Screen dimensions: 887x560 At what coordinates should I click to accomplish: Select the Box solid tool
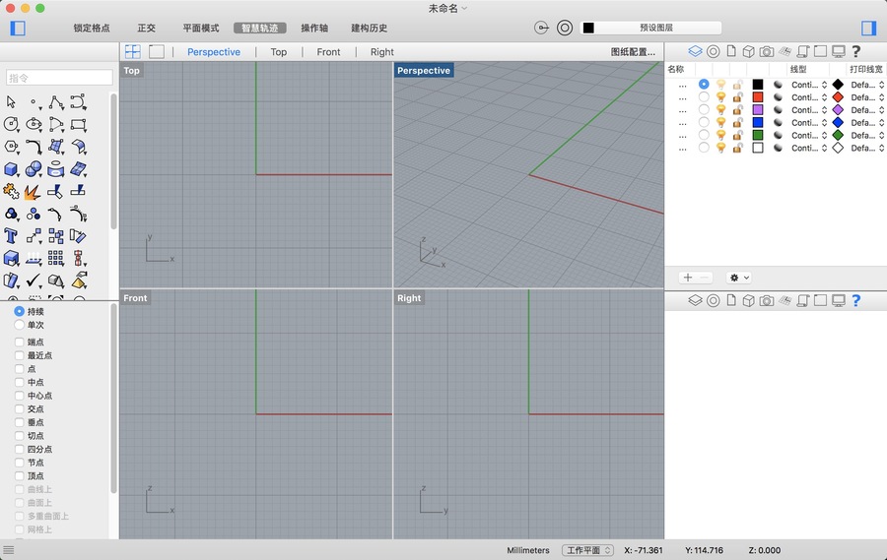click(11, 169)
